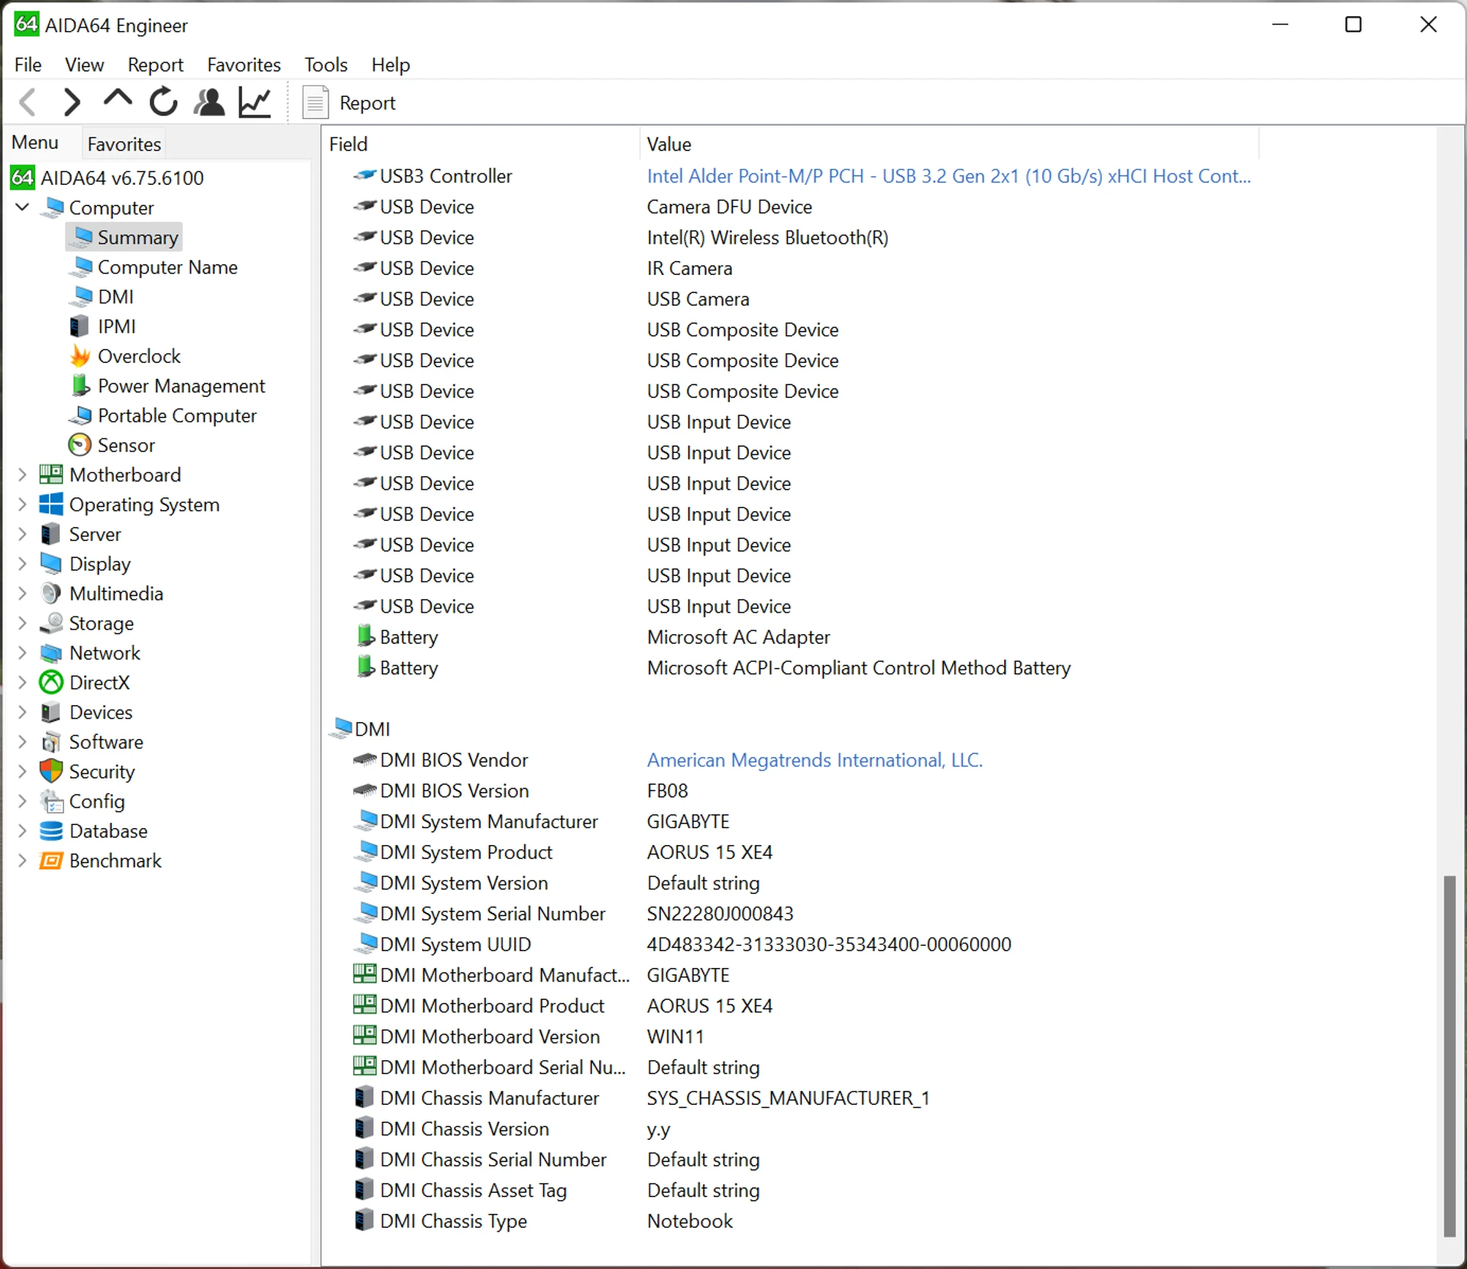Click the DMI section header icon
Screen dimensions: 1467x1269
[x=342, y=728]
